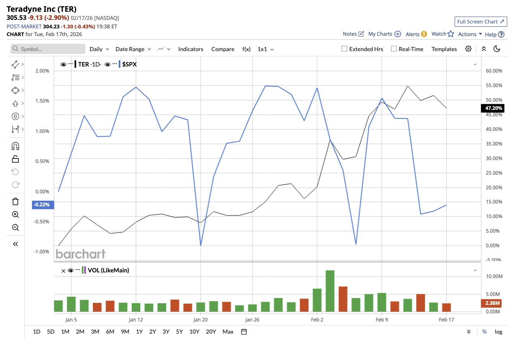
Task: Select the measure range tool
Action: click(15, 129)
